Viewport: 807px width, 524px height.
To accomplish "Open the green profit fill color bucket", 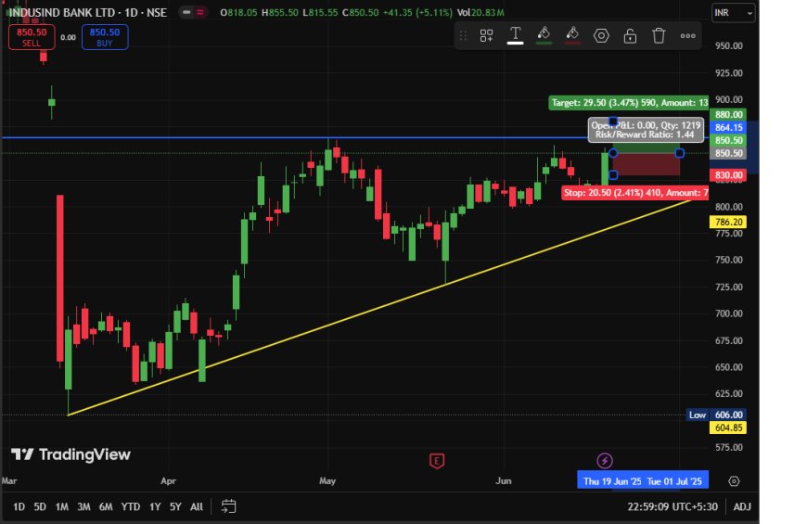I will tap(544, 35).
